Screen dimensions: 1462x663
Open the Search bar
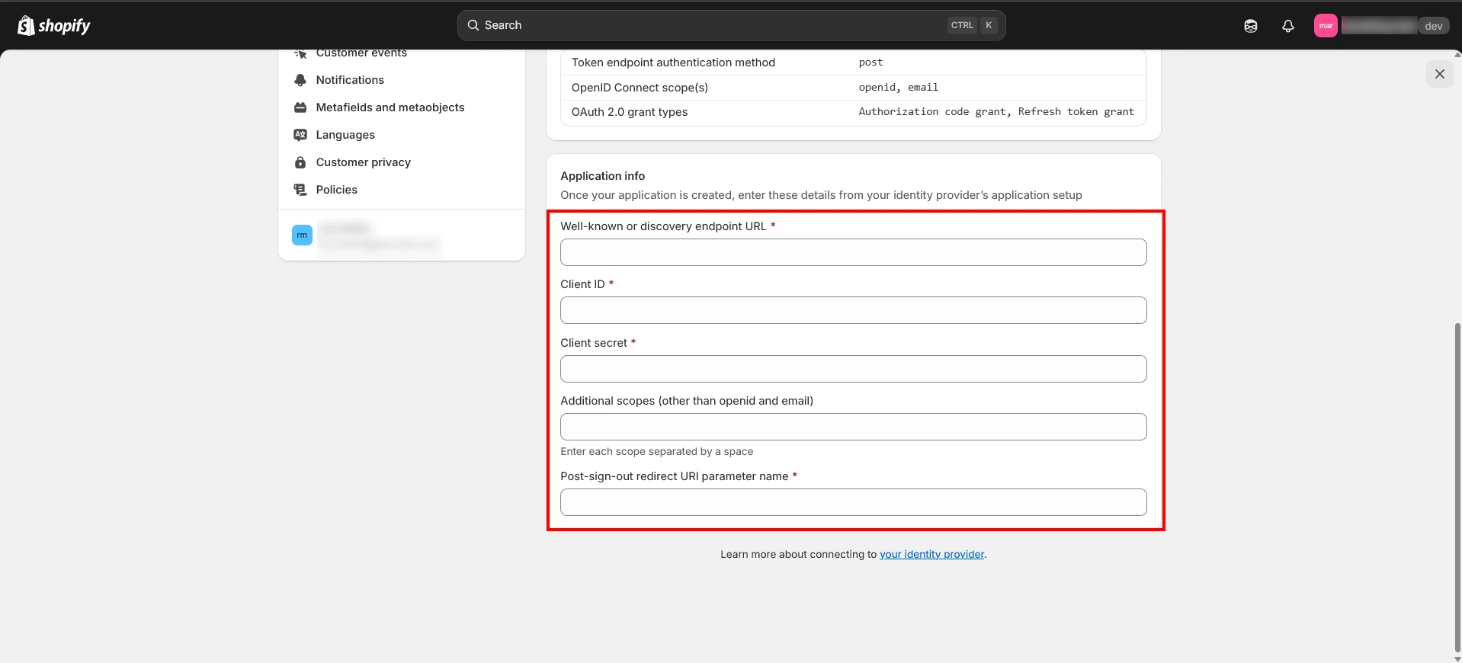coord(731,25)
